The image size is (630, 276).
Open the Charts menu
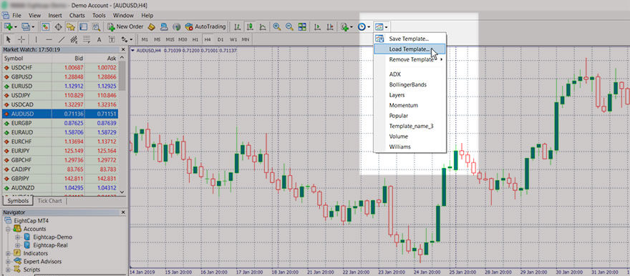[77, 15]
